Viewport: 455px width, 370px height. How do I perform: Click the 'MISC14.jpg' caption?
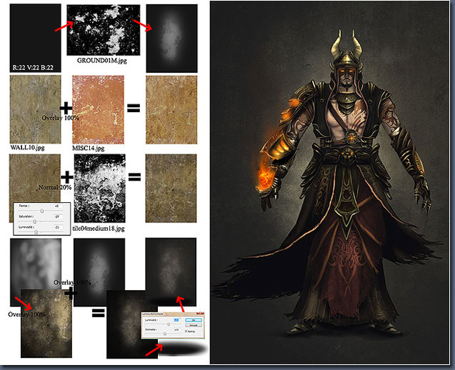89,148
